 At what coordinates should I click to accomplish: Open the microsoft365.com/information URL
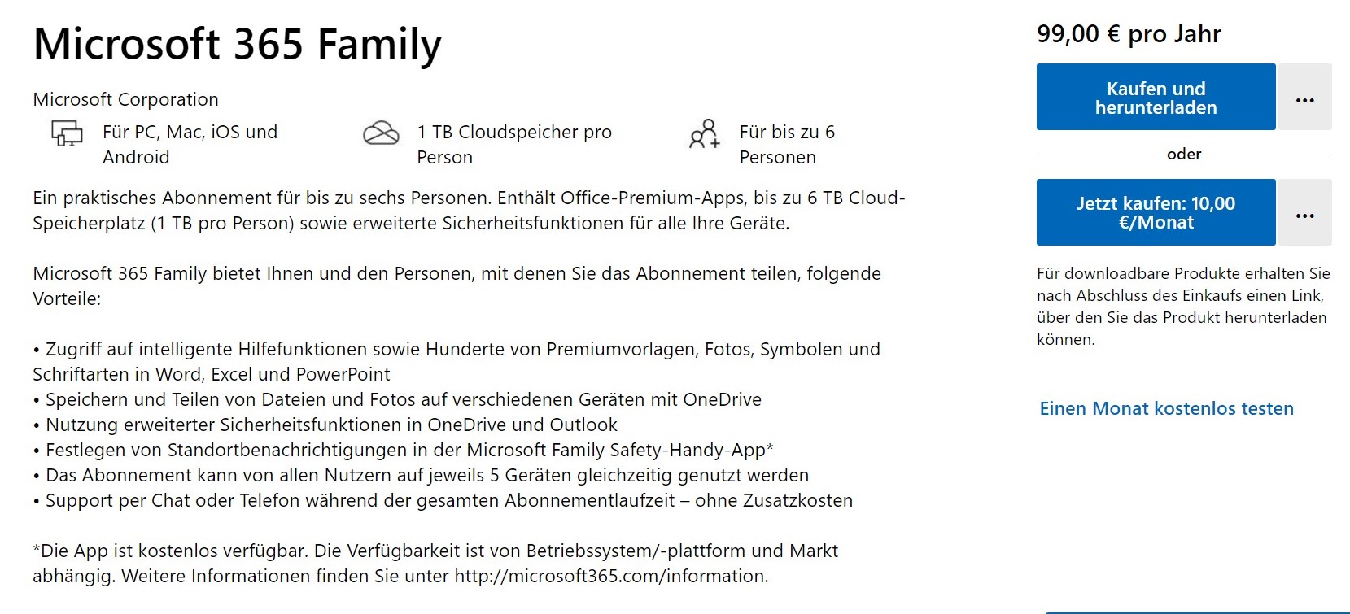click(x=610, y=576)
